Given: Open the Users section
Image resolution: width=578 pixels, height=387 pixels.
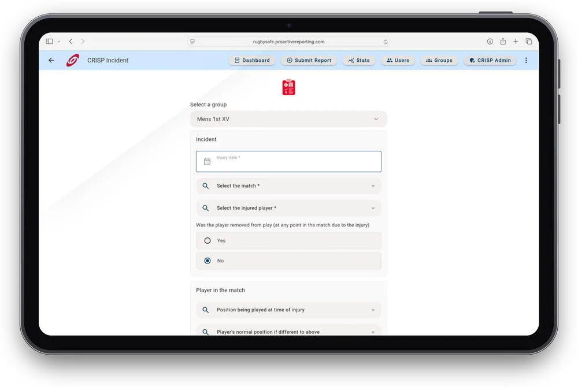Looking at the screenshot, I should click(398, 61).
